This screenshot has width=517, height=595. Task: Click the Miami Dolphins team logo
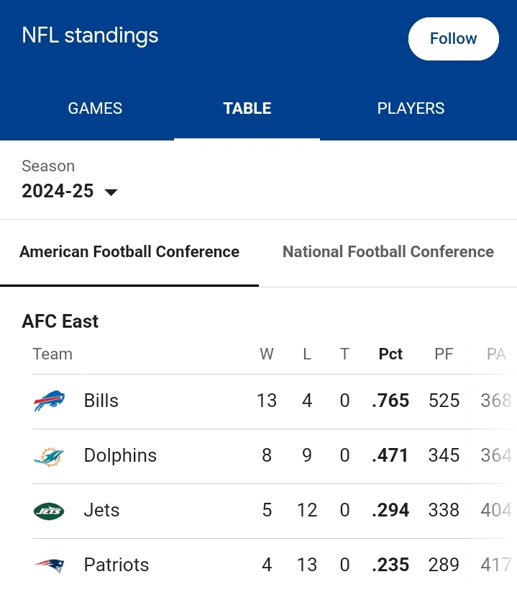point(49,456)
